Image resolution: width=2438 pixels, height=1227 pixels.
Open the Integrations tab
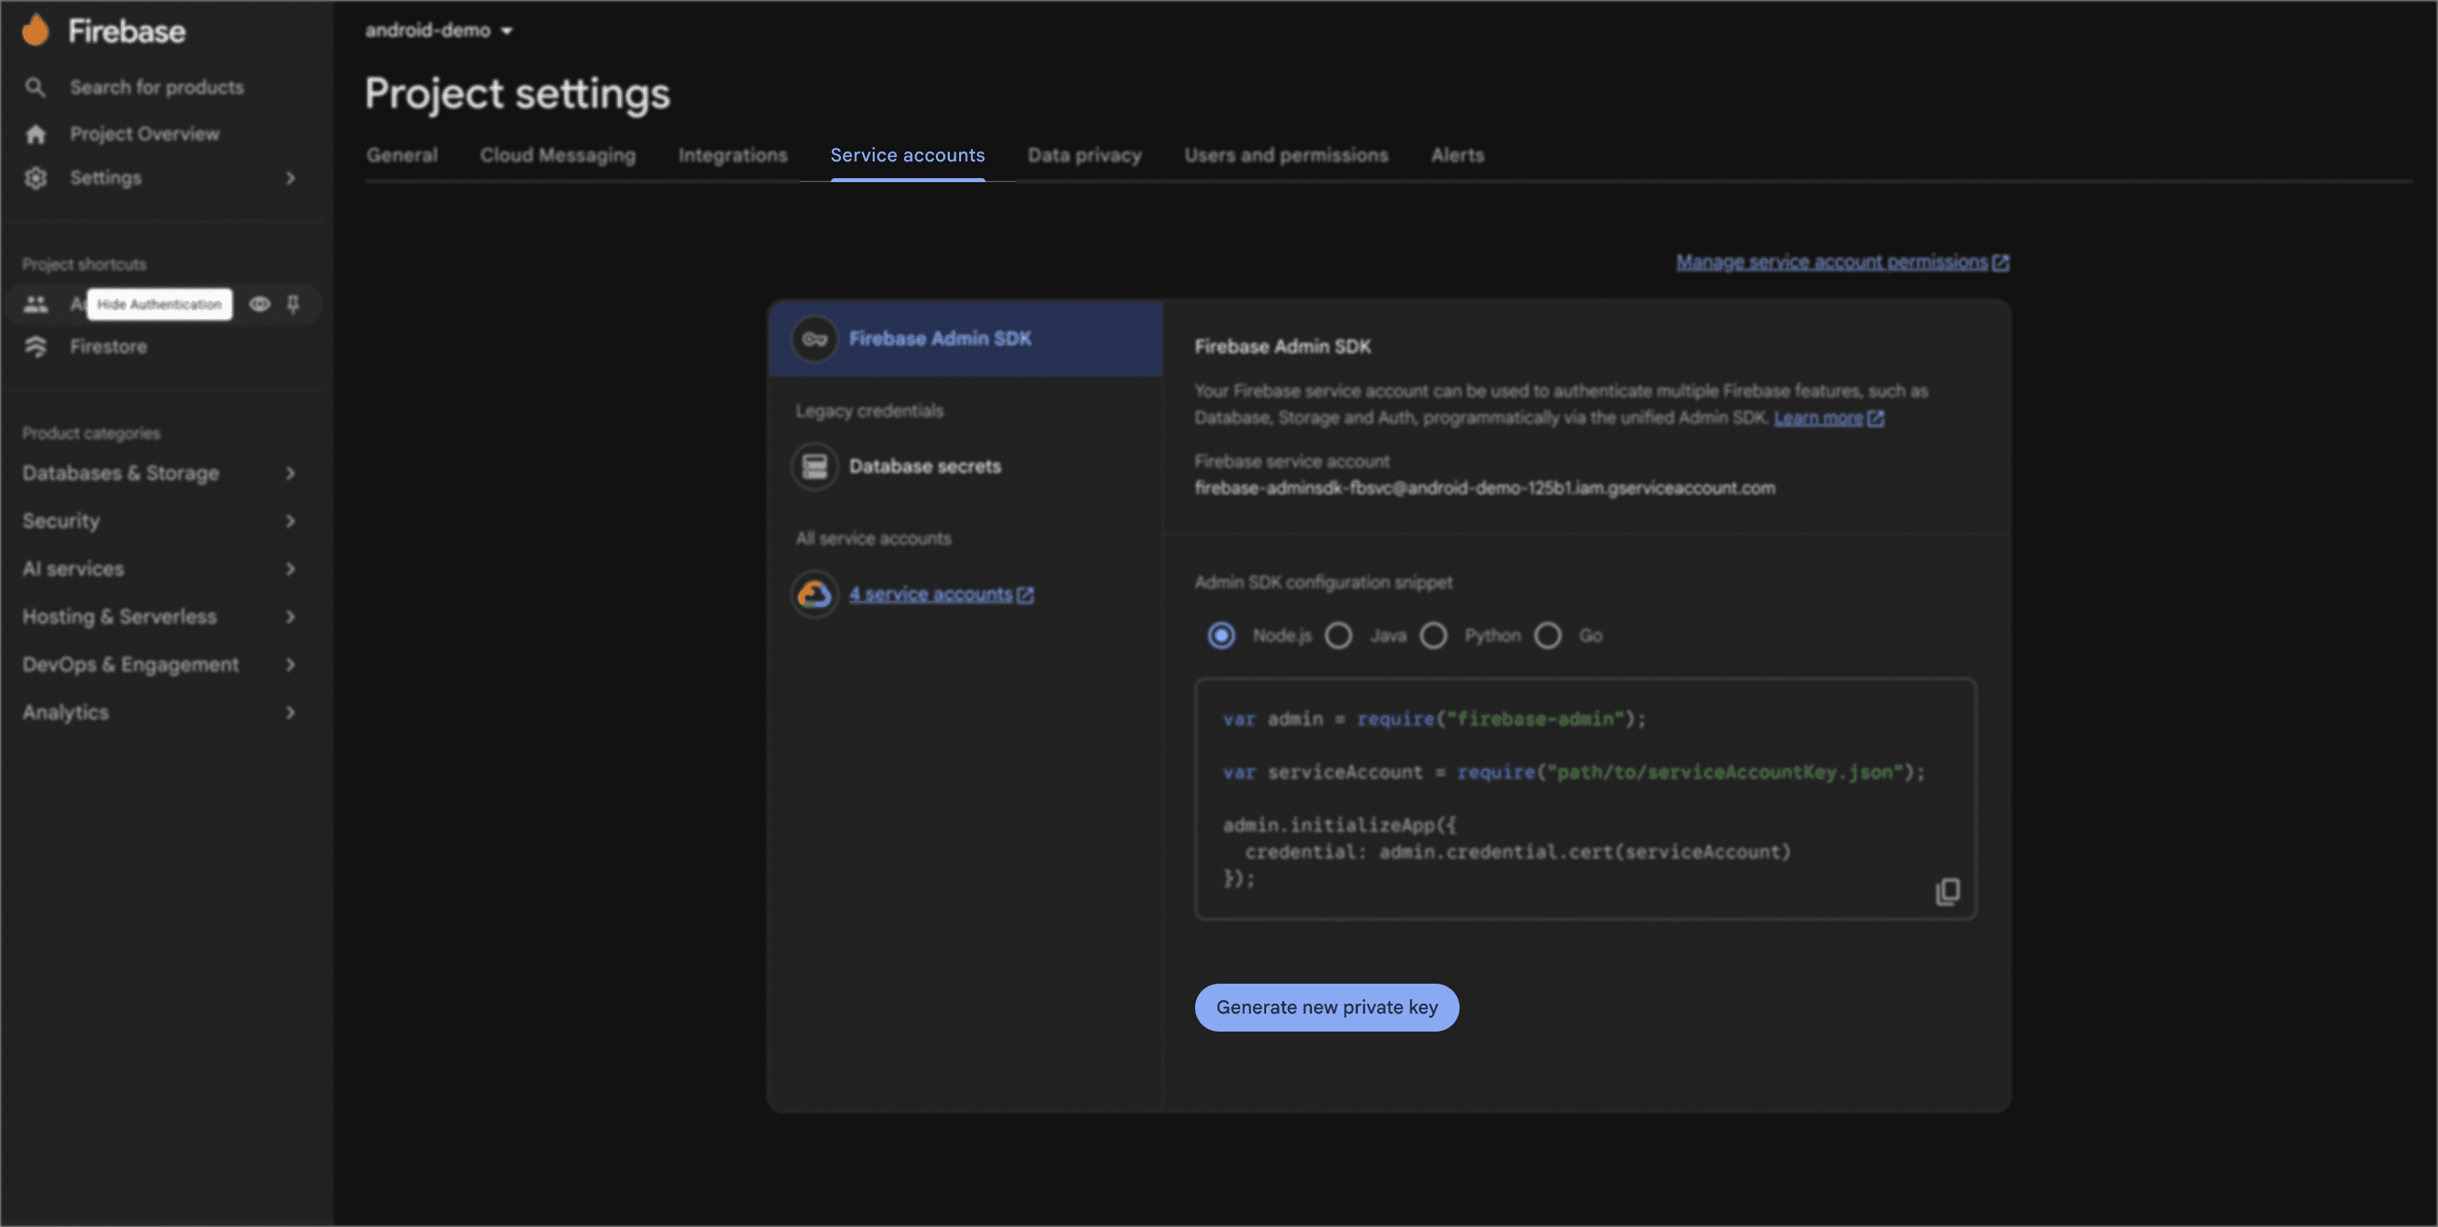[732, 156]
